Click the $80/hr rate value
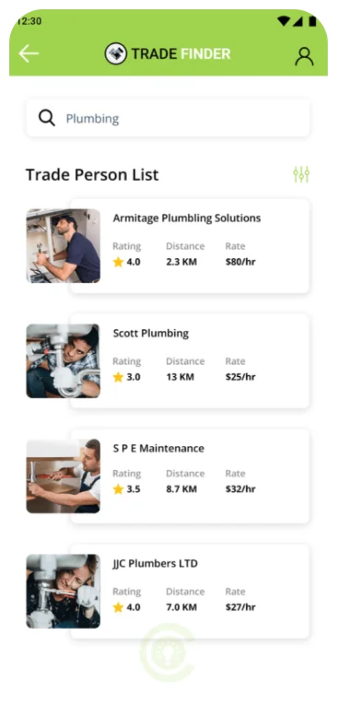The image size is (337, 706). pyautogui.click(x=240, y=262)
